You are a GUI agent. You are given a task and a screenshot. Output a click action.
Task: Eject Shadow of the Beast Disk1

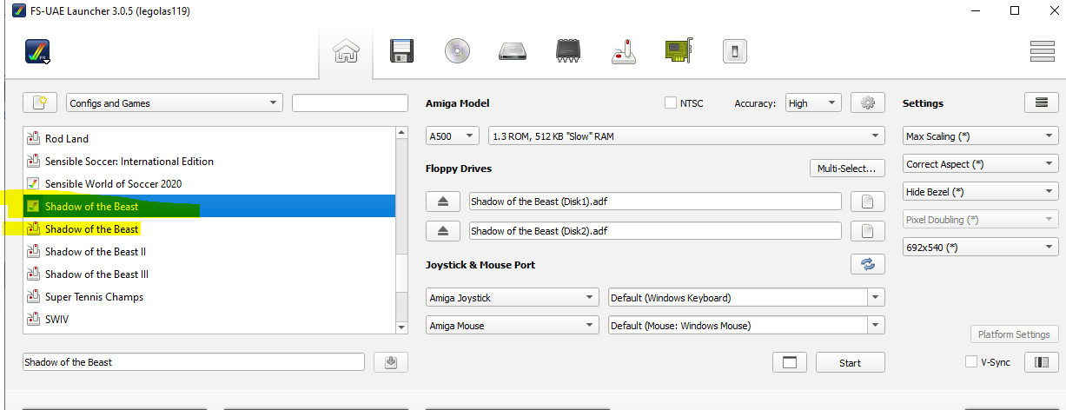click(x=443, y=202)
